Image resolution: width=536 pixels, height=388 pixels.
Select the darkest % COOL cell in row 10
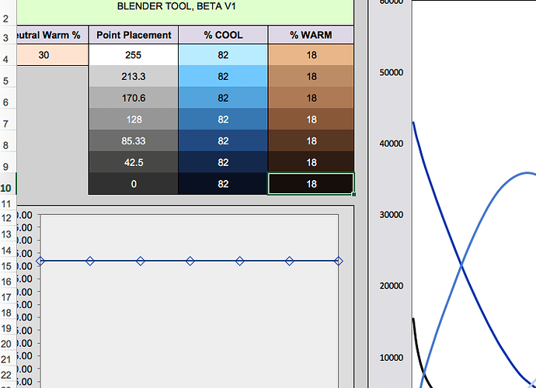223,184
